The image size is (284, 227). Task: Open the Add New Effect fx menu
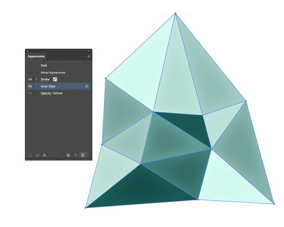tap(45, 155)
